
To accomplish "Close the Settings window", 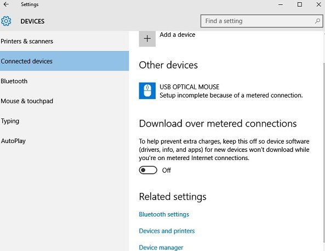I will coord(318,4).
